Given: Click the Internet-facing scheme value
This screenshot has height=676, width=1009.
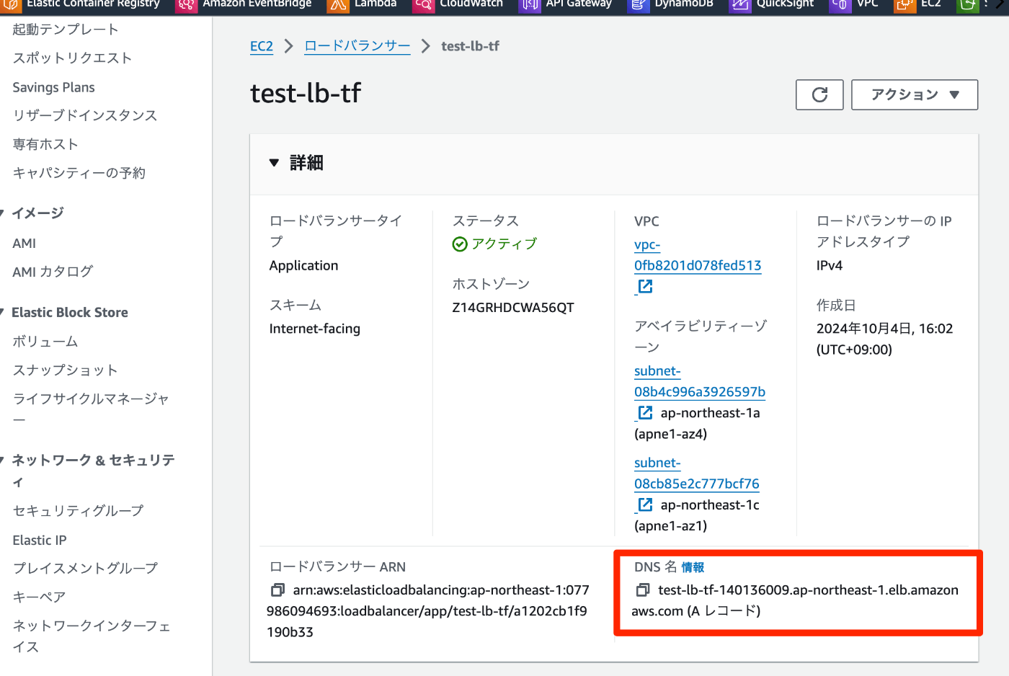Looking at the screenshot, I should [315, 329].
